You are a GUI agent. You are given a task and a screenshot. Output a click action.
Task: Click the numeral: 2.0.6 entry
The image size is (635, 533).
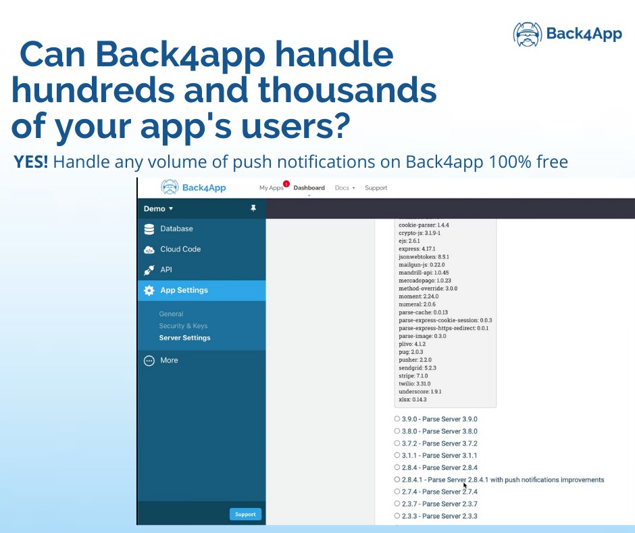pyautogui.click(x=417, y=304)
